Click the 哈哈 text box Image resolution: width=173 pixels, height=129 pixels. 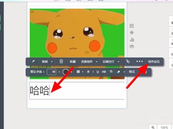coord(77,90)
